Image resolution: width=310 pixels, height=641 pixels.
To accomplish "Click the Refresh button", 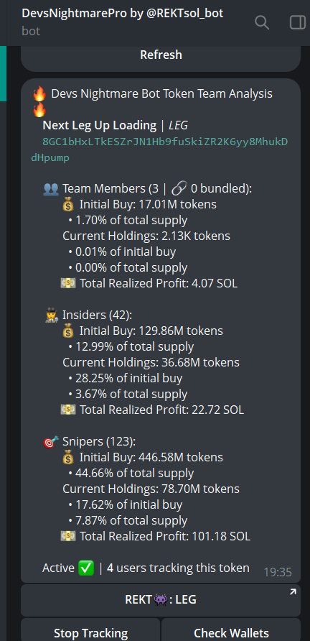I will (161, 55).
